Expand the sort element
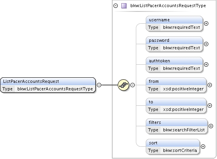The image size is (217, 159). tap(203, 146)
